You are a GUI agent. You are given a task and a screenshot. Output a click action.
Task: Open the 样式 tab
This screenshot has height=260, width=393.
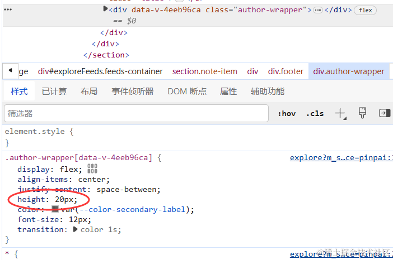coord(19,91)
